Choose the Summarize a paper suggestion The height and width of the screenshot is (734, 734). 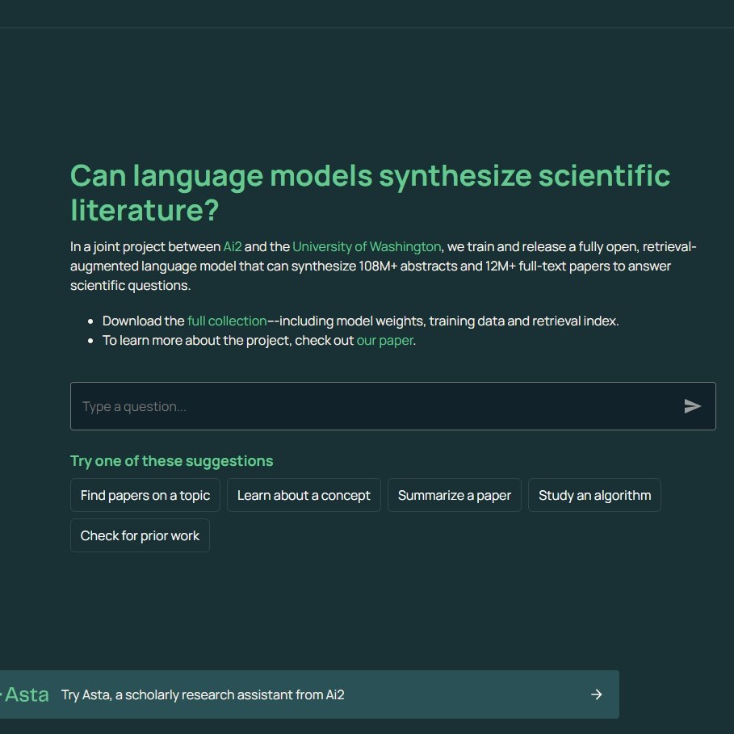point(454,495)
